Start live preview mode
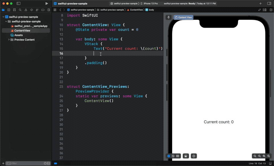The image size is (274, 166). (168, 156)
